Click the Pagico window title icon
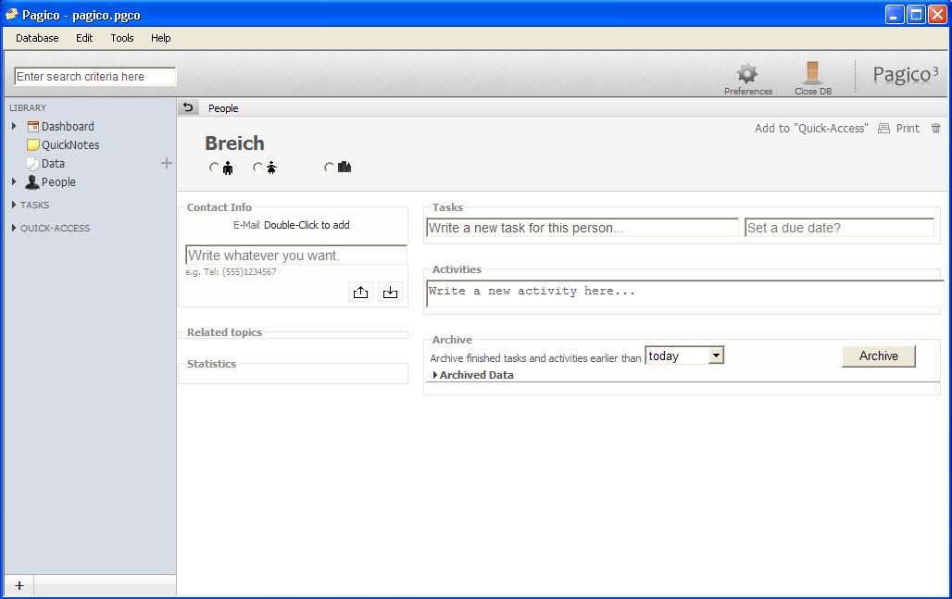This screenshot has width=952, height=599. 11,14
